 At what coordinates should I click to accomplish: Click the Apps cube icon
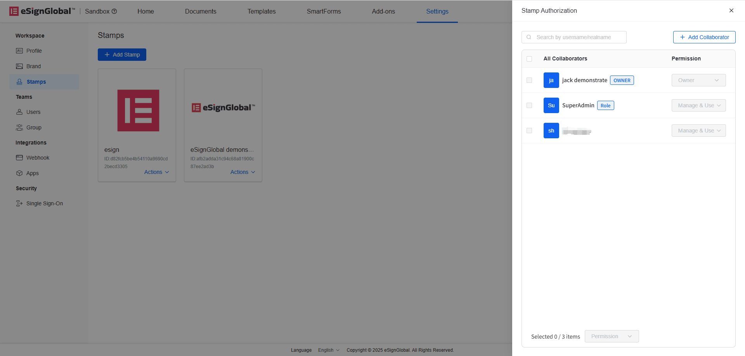[x=19, y=173]
